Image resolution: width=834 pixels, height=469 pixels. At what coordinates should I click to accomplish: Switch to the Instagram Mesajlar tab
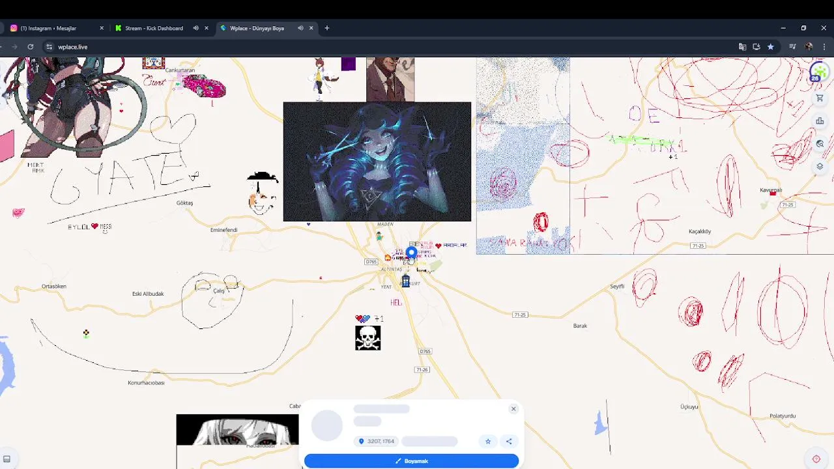[x=57, y=28]
